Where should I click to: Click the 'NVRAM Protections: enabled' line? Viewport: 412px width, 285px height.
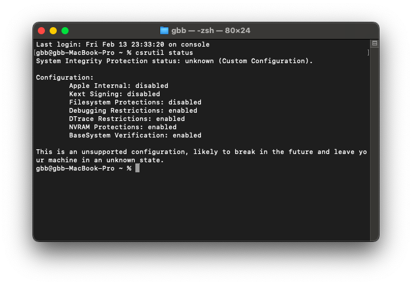[x=122, y=127]
